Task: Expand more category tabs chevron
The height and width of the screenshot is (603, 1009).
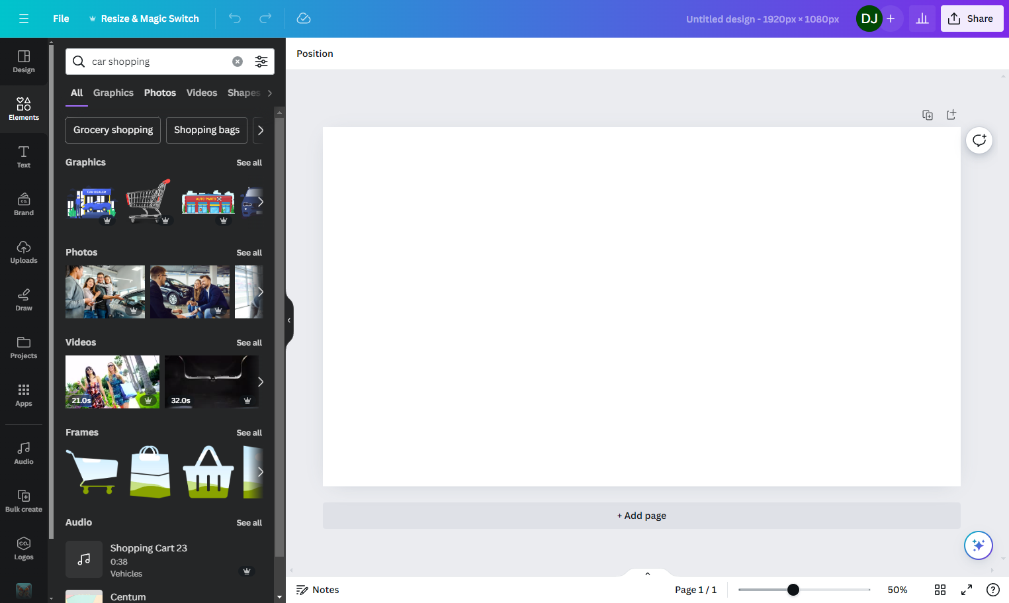Action: pos(269,93)
